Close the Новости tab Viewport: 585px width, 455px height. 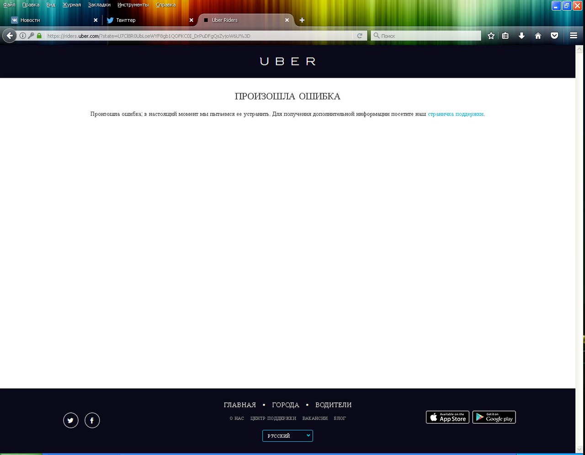(96, 20)
